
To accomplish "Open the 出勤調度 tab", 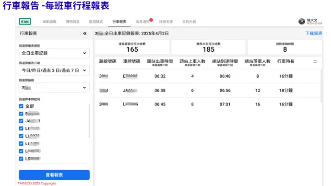I will click(49, 22).
